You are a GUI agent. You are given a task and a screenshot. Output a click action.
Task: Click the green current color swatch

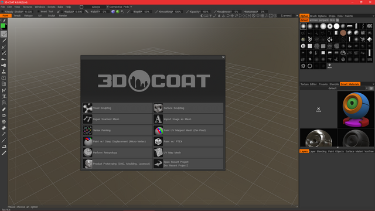(3, 26)
